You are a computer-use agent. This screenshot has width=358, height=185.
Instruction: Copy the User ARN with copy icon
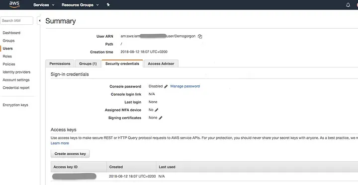200,36
